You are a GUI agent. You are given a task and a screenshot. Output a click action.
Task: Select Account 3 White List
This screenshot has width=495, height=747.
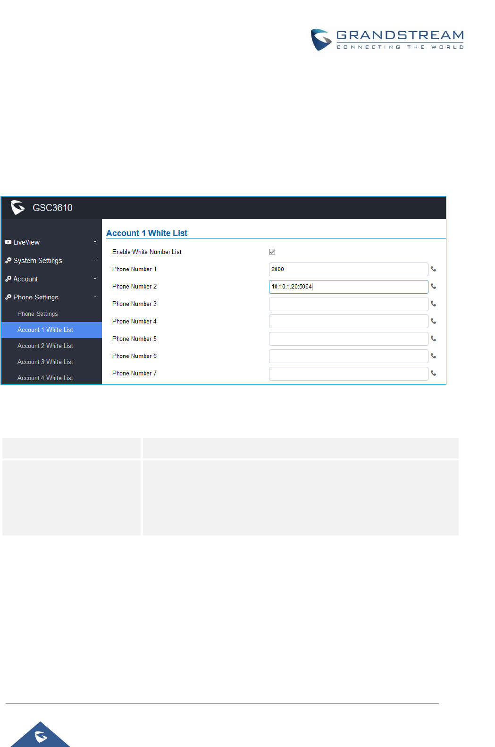(x=51, y=362)
